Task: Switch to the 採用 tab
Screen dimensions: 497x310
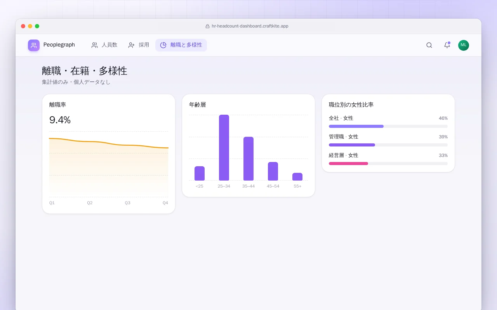Action: (x=139, y=45)
